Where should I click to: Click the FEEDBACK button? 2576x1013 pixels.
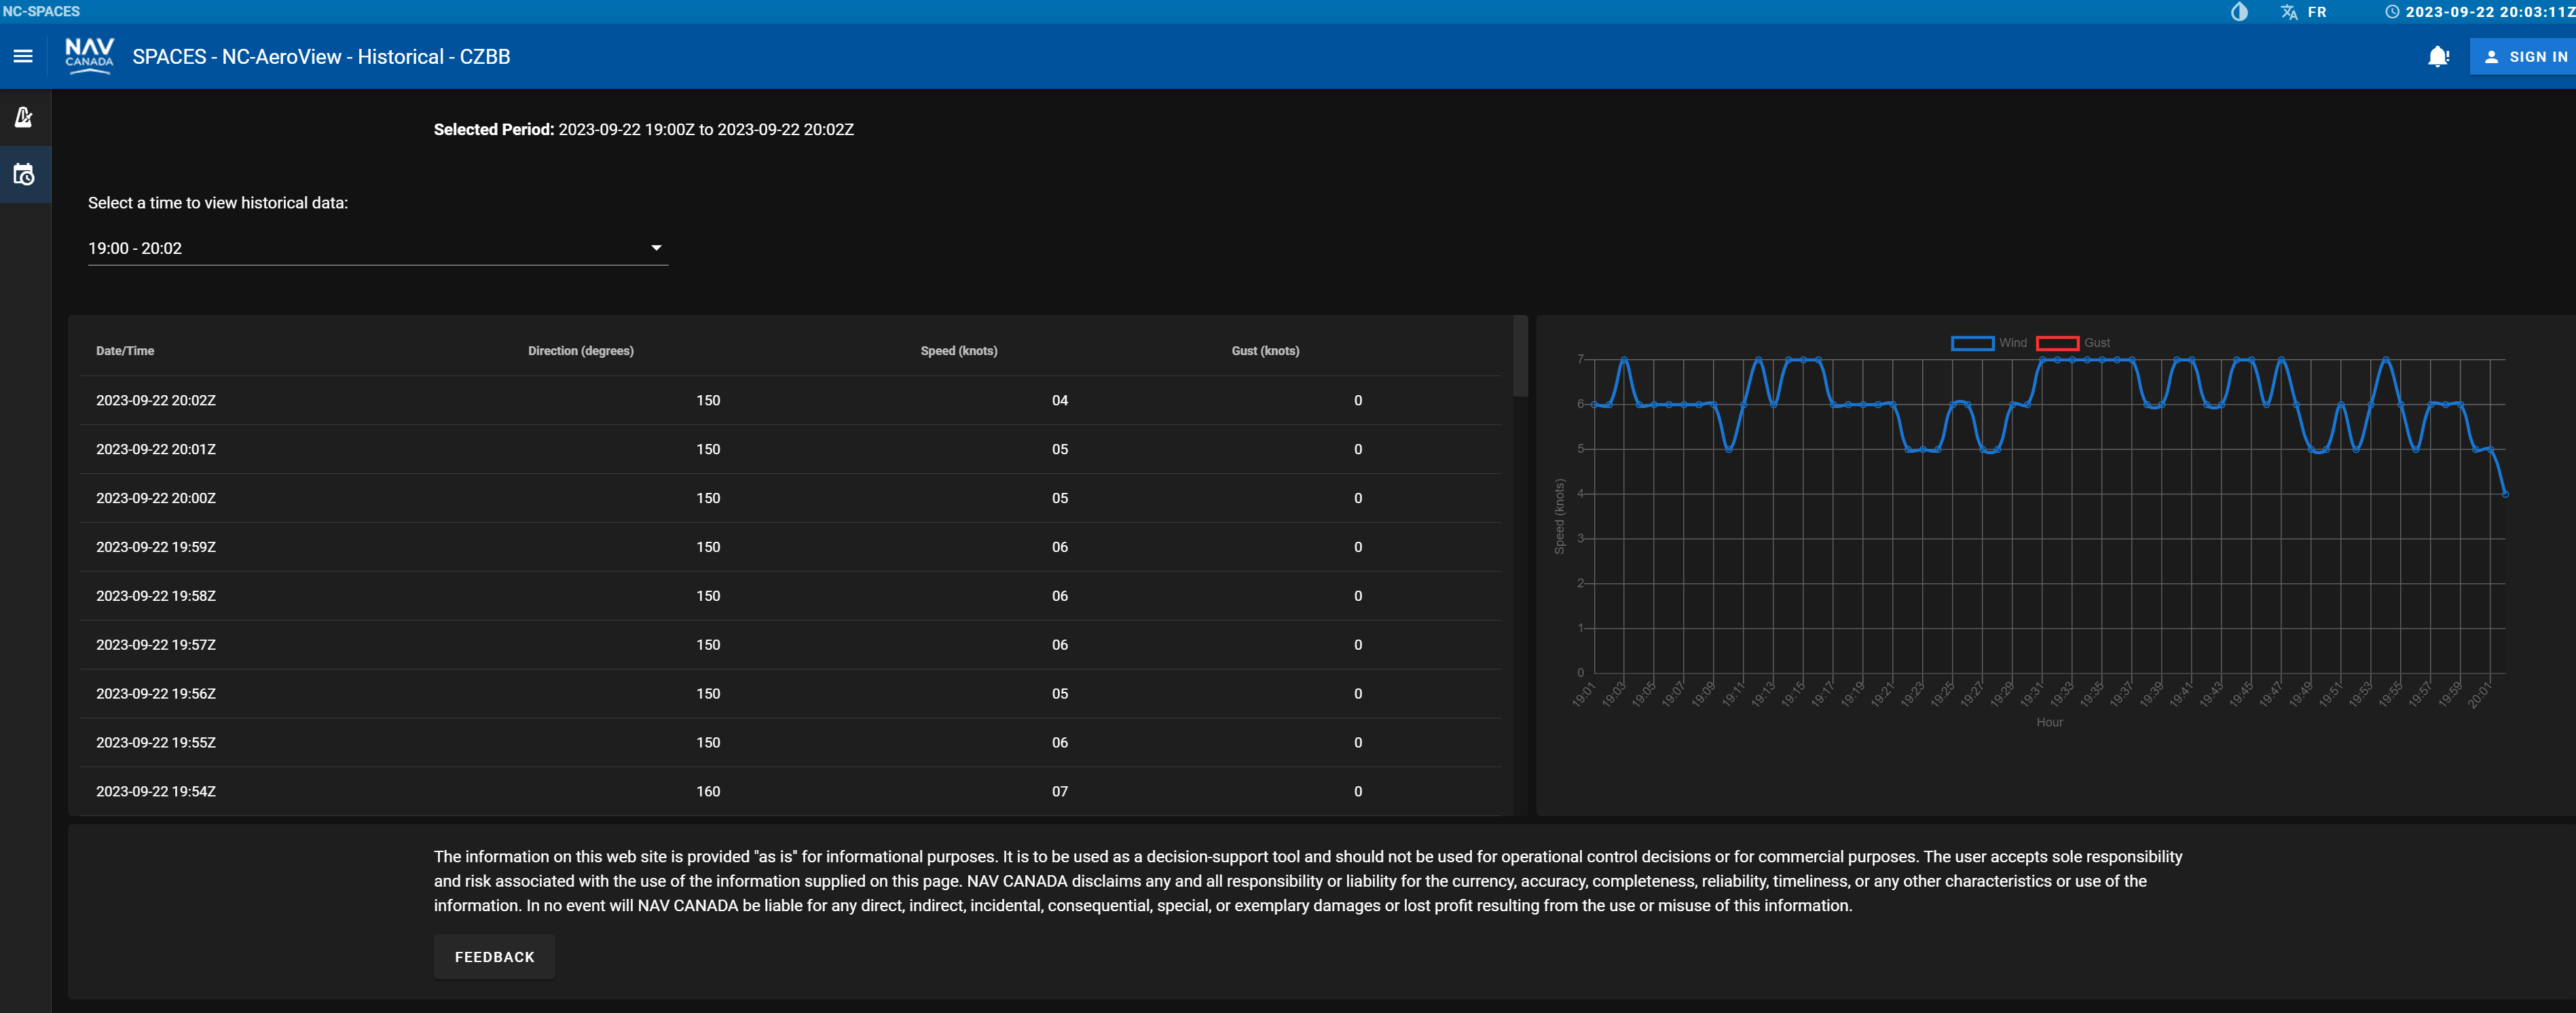tap(494, 957)
